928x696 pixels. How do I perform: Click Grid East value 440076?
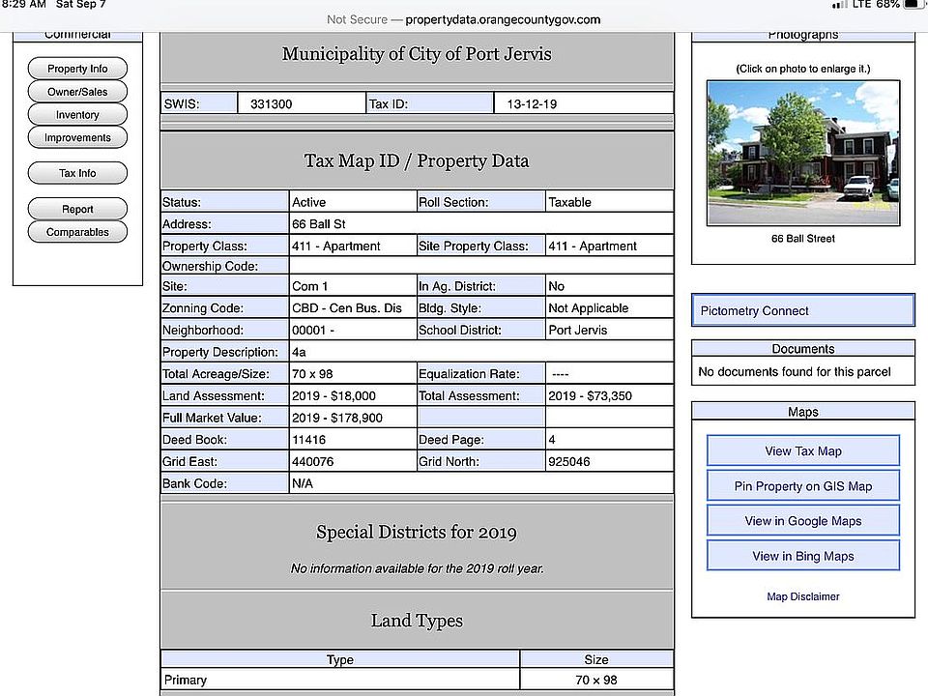[312, 461]
